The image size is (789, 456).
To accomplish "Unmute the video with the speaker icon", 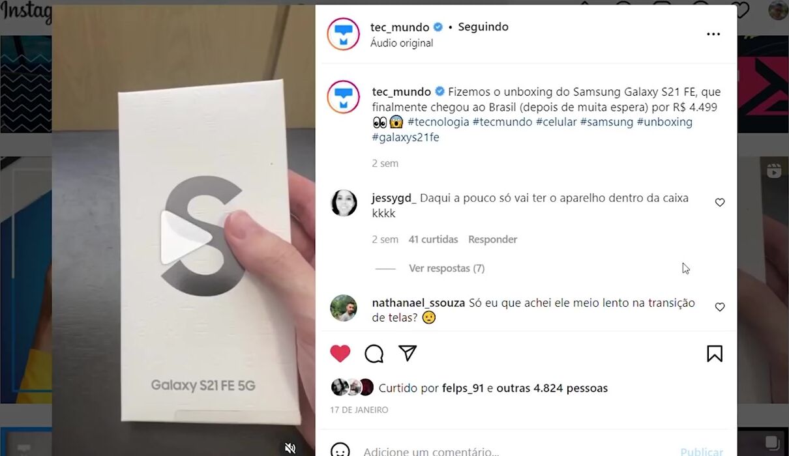I will [290, 448].
